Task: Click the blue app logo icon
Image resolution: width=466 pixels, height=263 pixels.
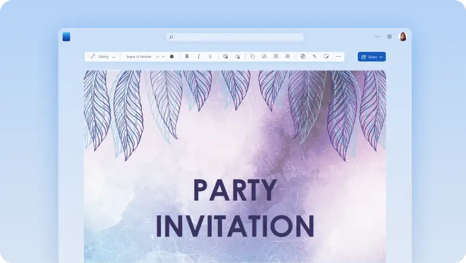Action: point(66,37)
